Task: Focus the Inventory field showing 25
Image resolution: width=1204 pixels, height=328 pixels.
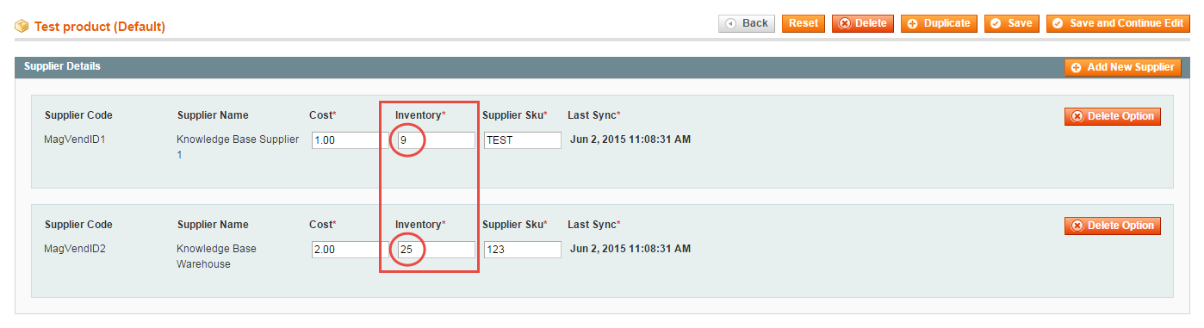Action: [437, 250]
